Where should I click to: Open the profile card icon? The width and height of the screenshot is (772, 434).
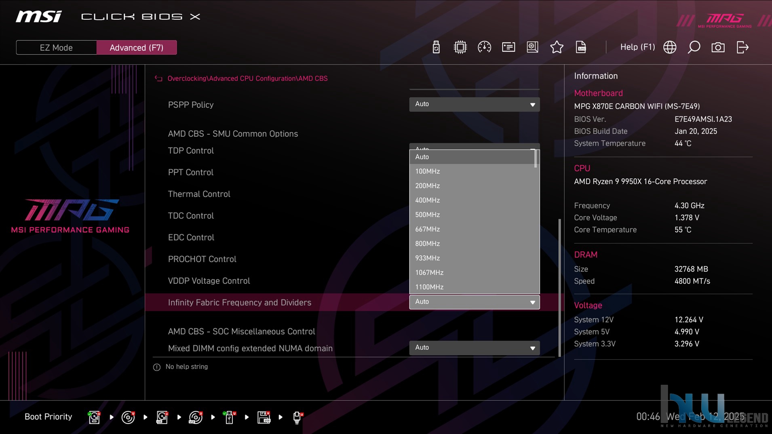pyautogui.click(x=508, y=47)
